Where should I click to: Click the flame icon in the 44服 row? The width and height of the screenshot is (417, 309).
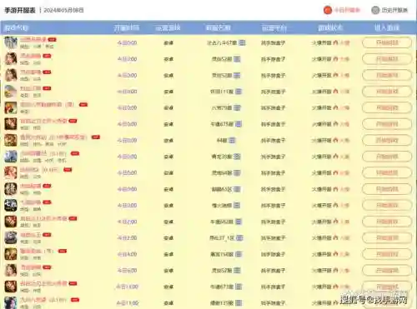[x=335, y=140]
